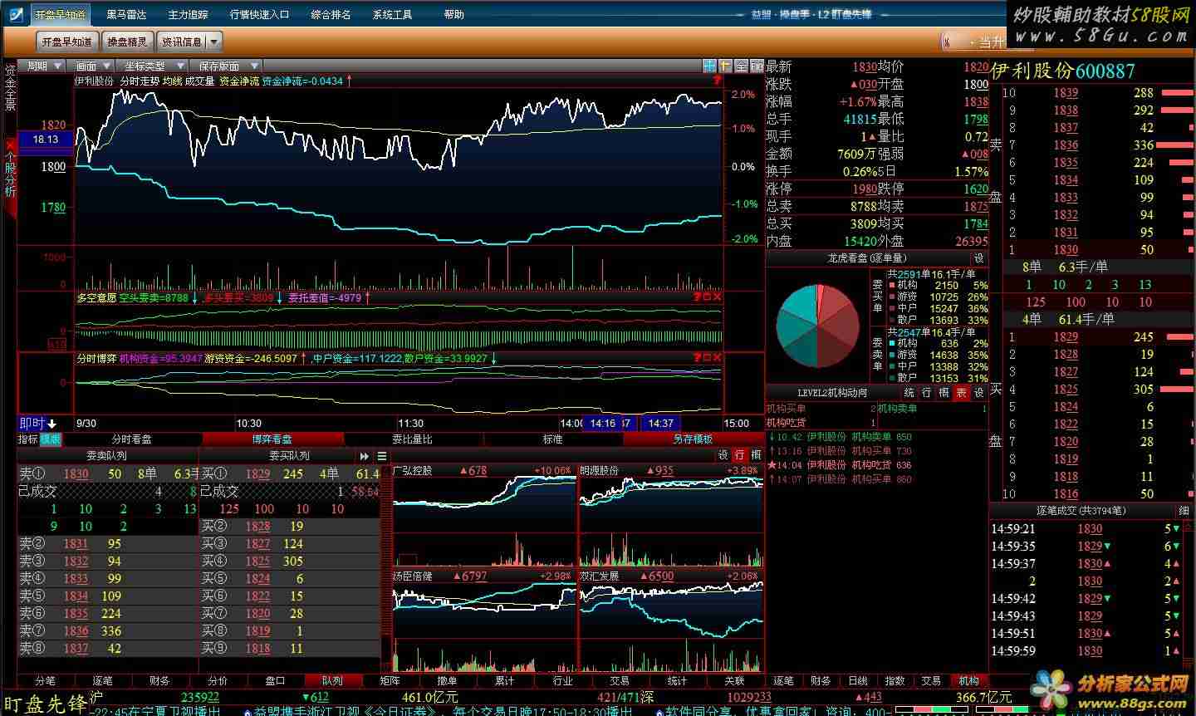The width and height of the screenshot is (1196, 716).
Task: Click the 全 icon above chart
Action: [741, 66]
